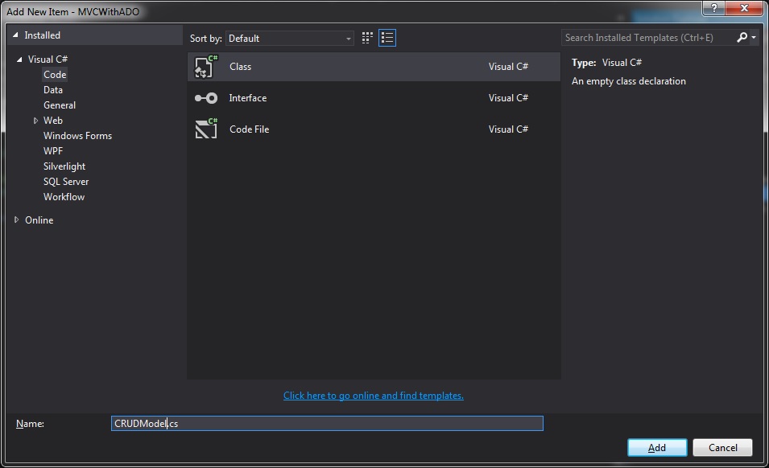769x468 pixels.
Task: Select the Silverlight category
Action: (64, 166)
